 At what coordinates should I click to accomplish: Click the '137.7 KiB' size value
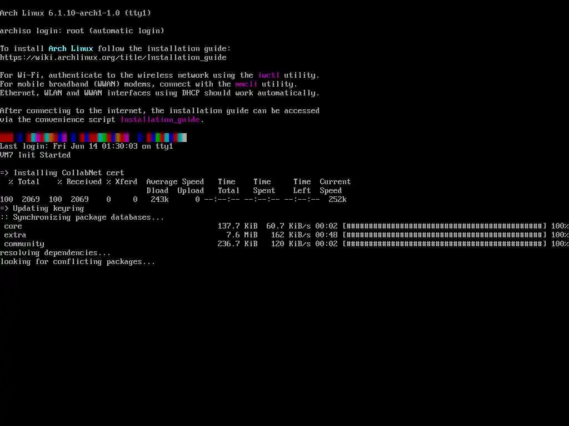pyautogui.click(x=238, y=226)
